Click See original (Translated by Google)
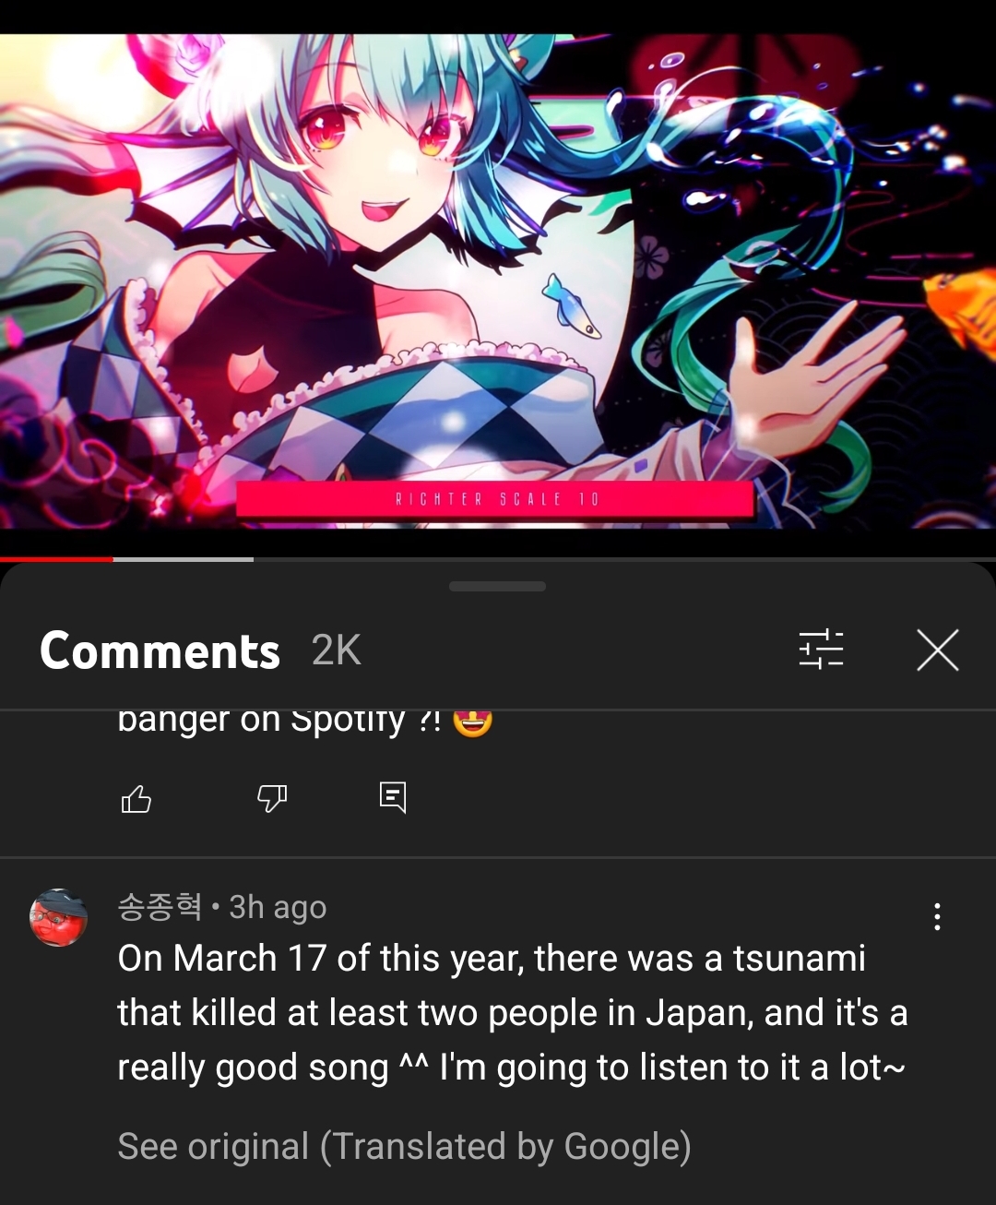Viewport: 996px width, 1205px height. pyautogui.click(x=404, y=1146)
